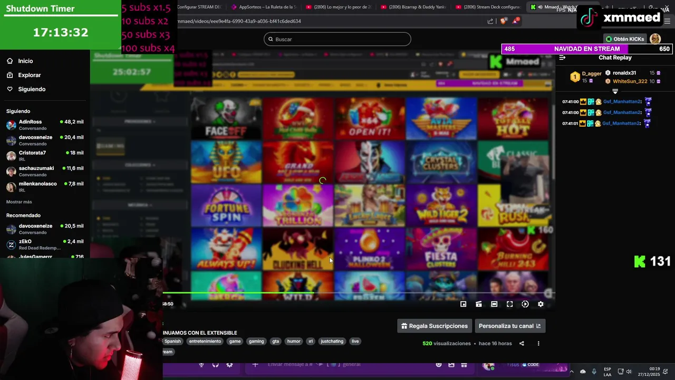The height and width of the screenshot is (380, 675).
Task: Click Brave rewards triangle icon
Action: point(516,21)
